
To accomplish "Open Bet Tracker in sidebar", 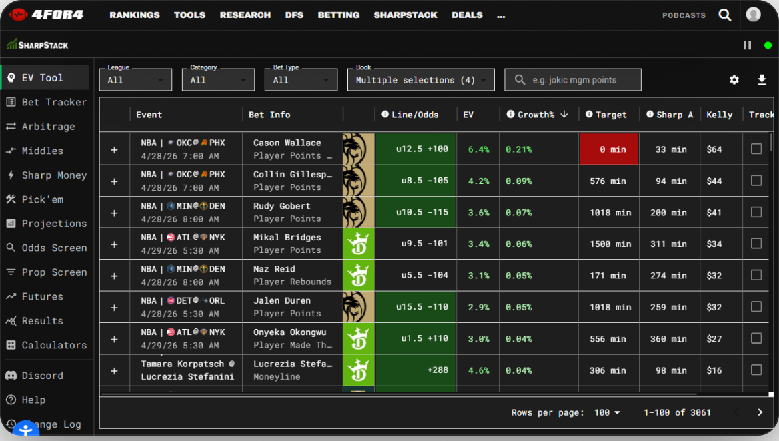I will (x=46, y=102).
